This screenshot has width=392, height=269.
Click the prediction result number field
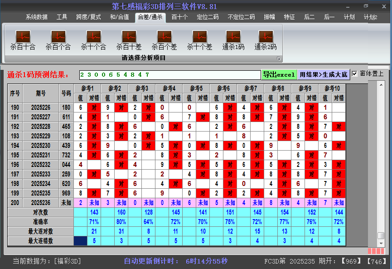pos(169,74)
